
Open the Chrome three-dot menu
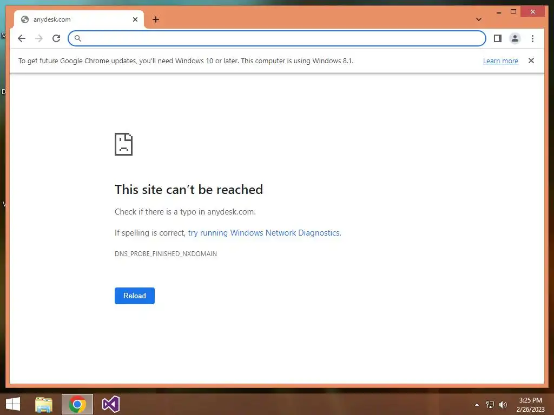click(532, 38)
